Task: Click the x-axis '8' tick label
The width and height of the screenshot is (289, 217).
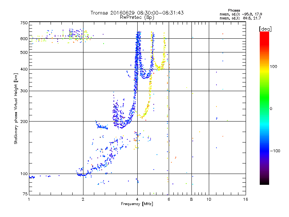Action: coord(191,199)
